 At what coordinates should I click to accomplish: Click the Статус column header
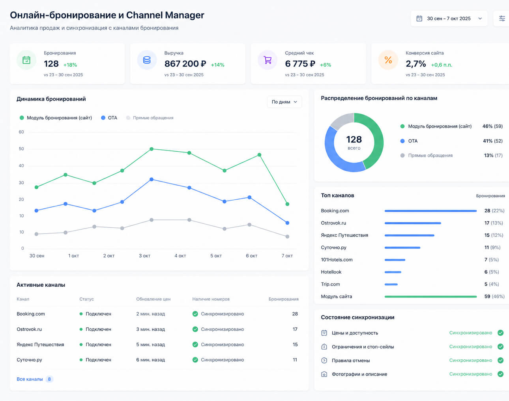tap(86, 299)
